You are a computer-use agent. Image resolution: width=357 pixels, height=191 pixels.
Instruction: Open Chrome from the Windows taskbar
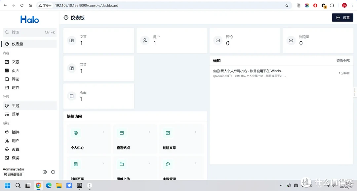coord(38,185)
